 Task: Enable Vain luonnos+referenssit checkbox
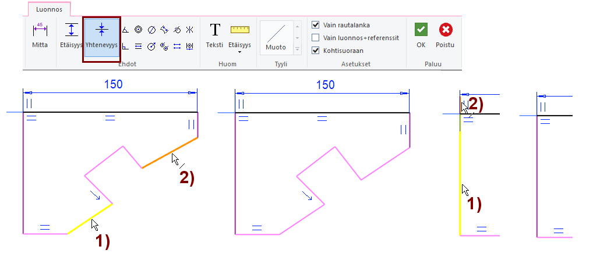click(x=315, y=38)
